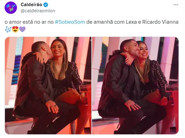Click the musical notes emoji
The height and width of the screenshot is (138, 185).
(8, 30)
